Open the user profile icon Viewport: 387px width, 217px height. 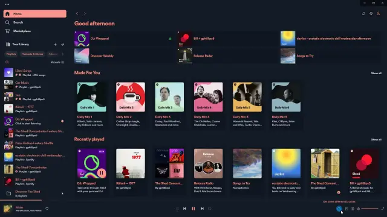tap(378, 14)
